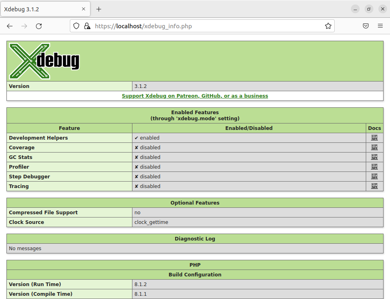Select the Xdebug 3.1.2 tab
This screenshot has width=390, height=299.
tap(45, 9)
